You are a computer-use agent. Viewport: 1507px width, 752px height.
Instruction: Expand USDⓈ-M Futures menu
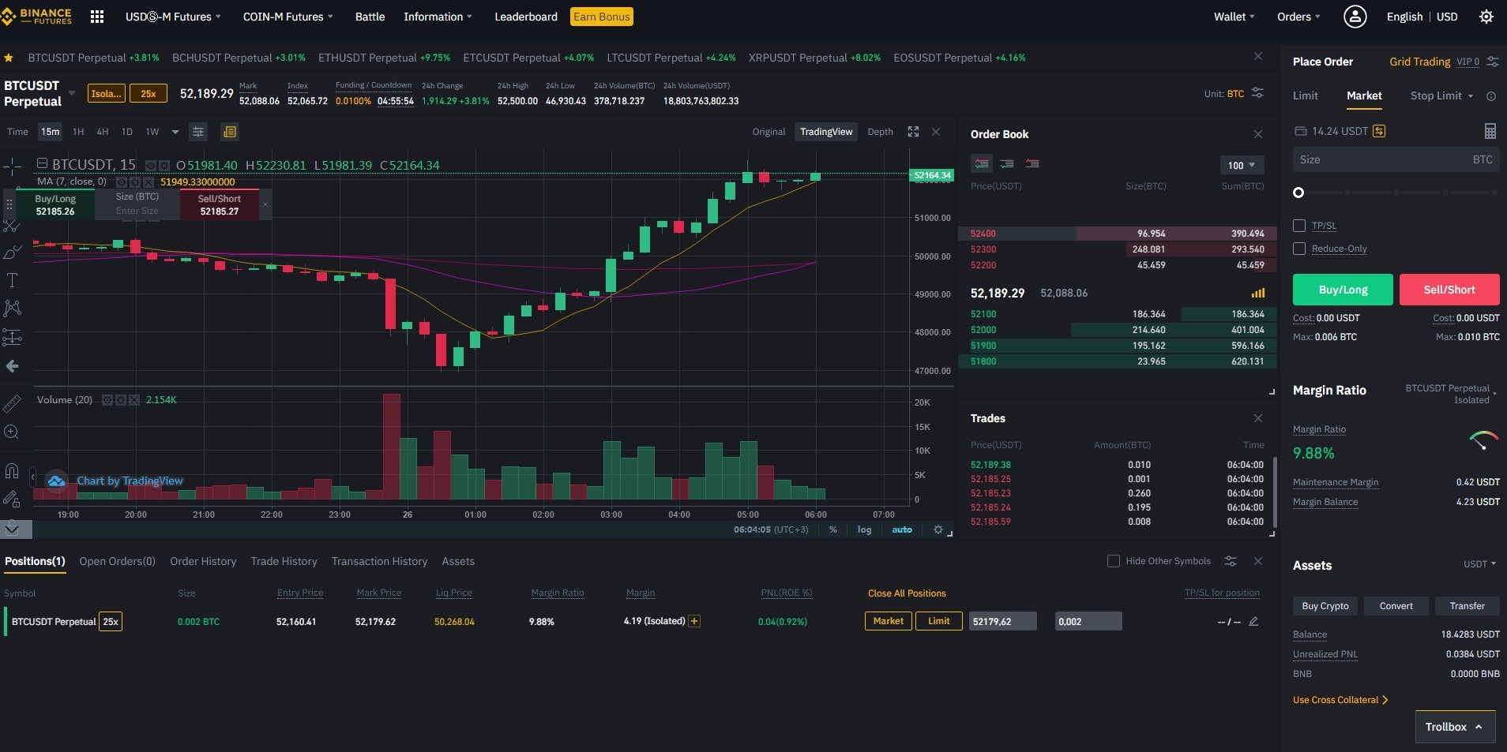coord(173,17)
